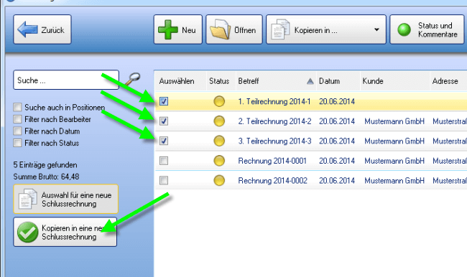Click status circle of 1. Teilrechnung 2014-1
The height and width of the screenshot is (277, 467).
[219, 101]
